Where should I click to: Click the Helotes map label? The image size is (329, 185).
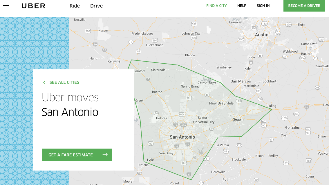pos(161,118)
